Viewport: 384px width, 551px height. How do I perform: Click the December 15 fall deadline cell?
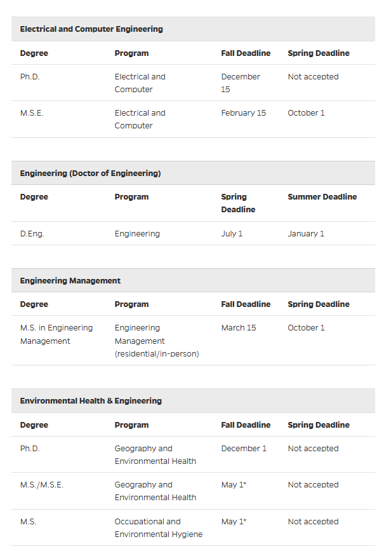click(x=241, y=83)
